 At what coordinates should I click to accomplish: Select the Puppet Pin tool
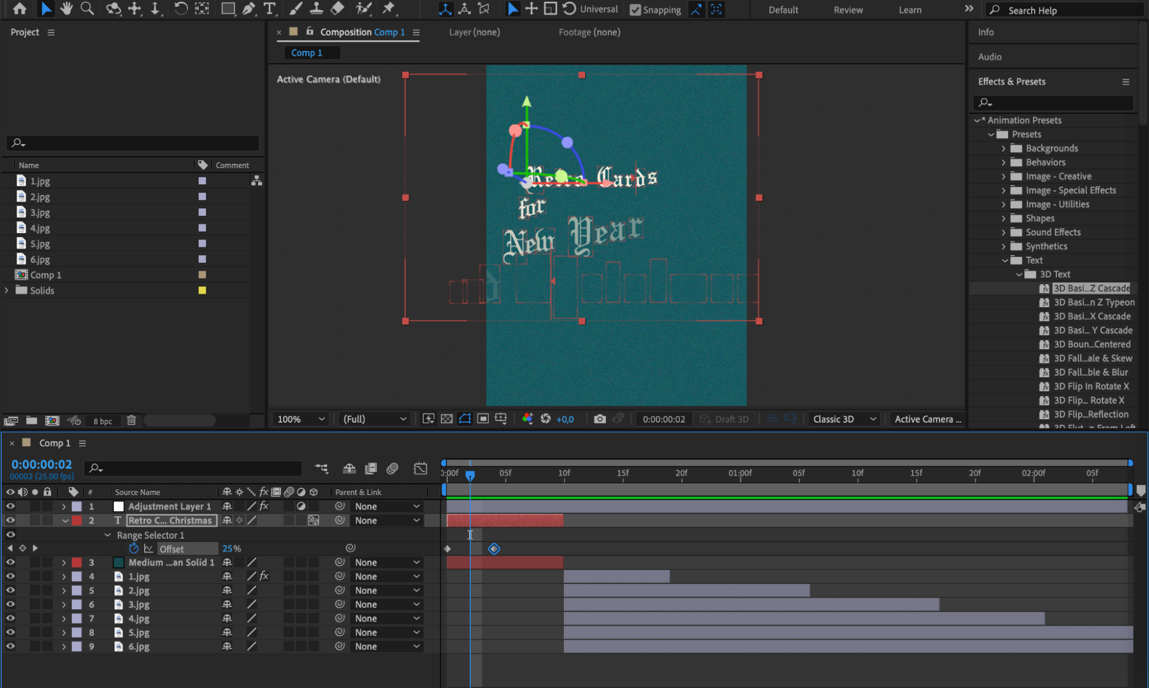(389, 9)
